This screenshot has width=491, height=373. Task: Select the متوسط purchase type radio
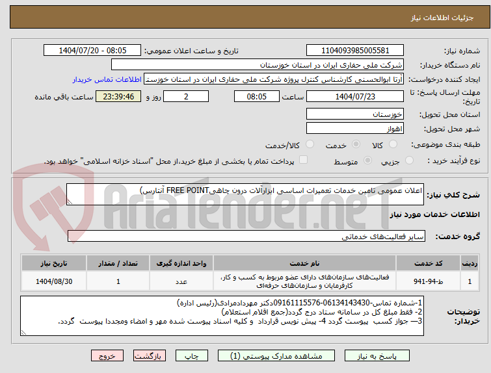point(367,161)
